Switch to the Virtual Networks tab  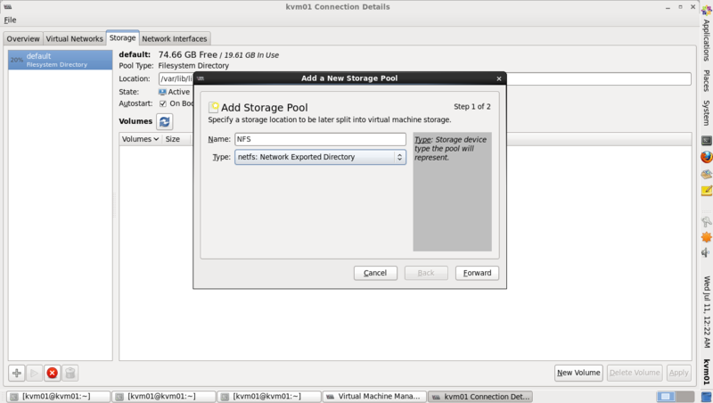tap(75, 38)
